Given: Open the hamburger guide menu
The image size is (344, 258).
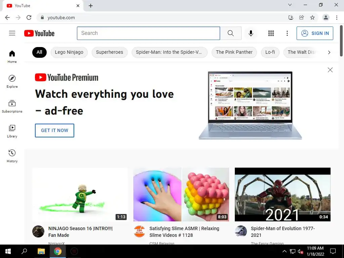Looking at the screenshot, I should click(12, 33).
